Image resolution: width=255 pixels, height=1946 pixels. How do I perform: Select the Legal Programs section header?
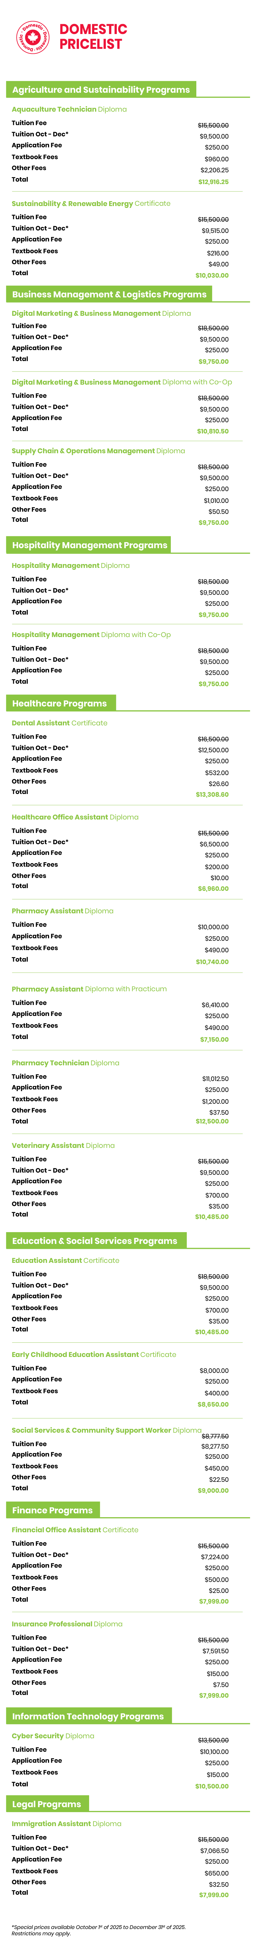click(47, 1803)
